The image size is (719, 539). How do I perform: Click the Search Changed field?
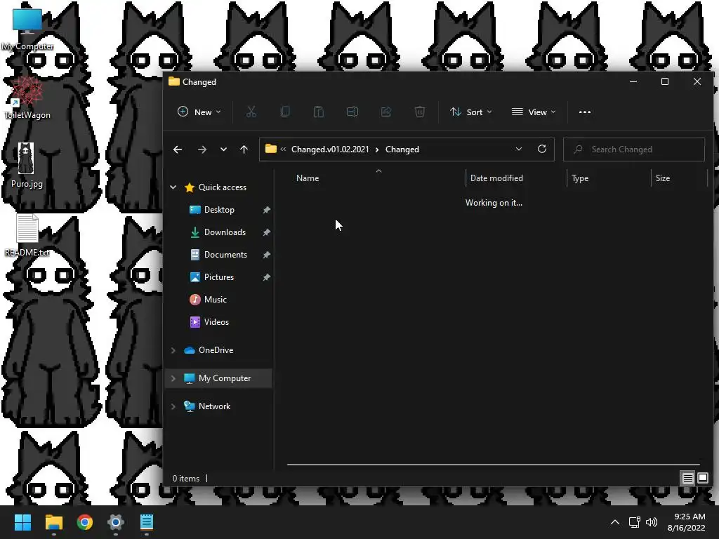634,149
